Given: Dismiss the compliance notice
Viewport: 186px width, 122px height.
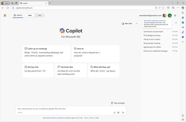Looking at the screenshot, I should (176, 23).
